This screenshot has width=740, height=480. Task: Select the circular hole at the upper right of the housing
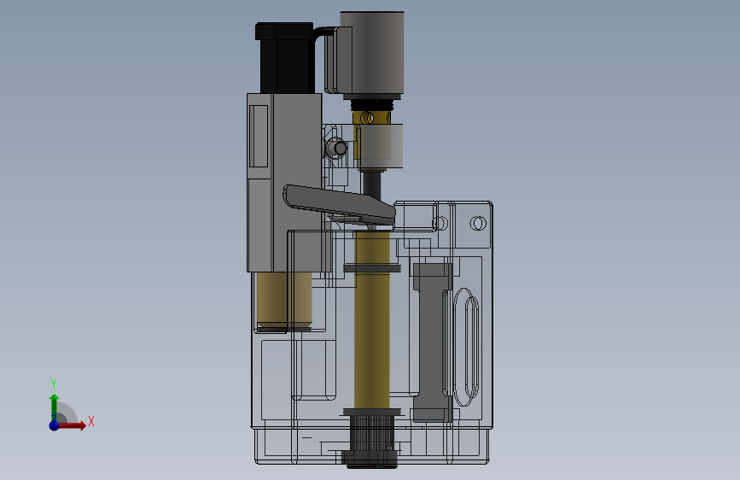pyautogui.click(x=478, y=223)
